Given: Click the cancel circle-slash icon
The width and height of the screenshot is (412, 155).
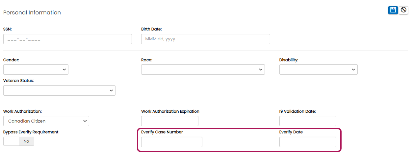Looking at the screenshot, I should (403, 10).
